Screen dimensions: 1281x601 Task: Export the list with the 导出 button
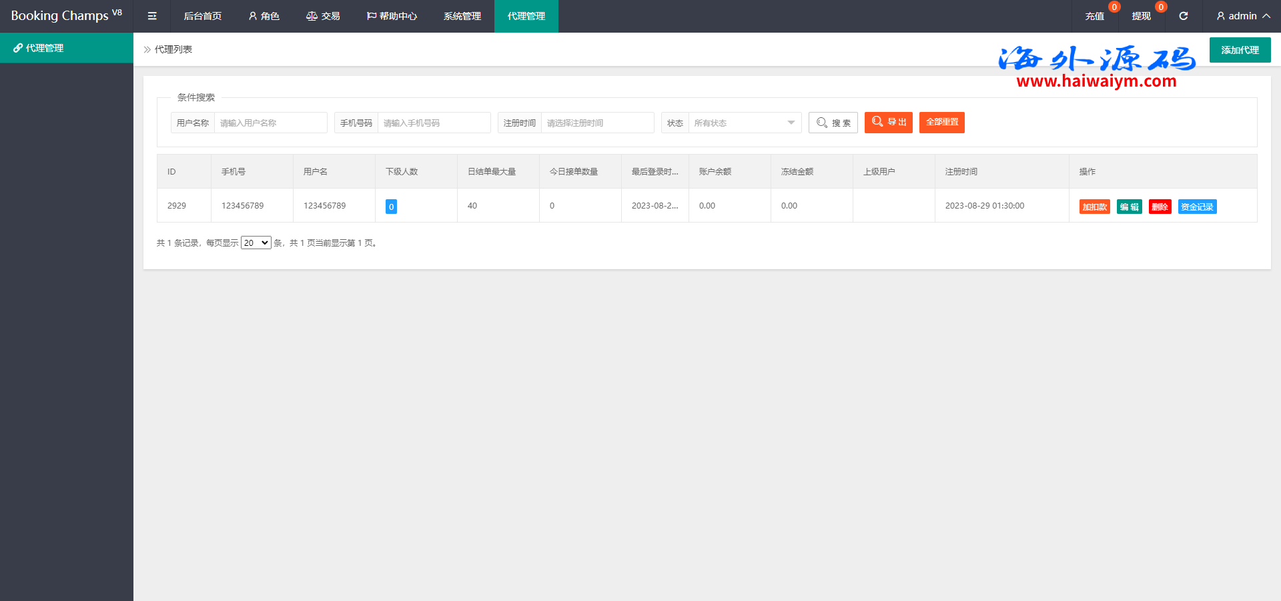(x=888, y=123)
